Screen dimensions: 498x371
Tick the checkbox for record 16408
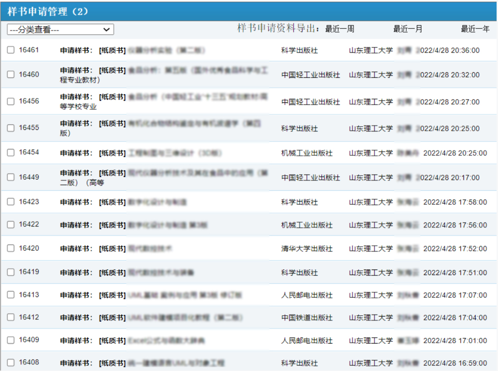11,363
